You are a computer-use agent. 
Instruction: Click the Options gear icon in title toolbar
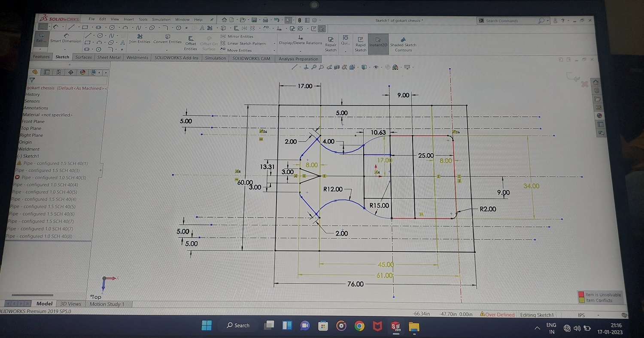coord(315,20)
